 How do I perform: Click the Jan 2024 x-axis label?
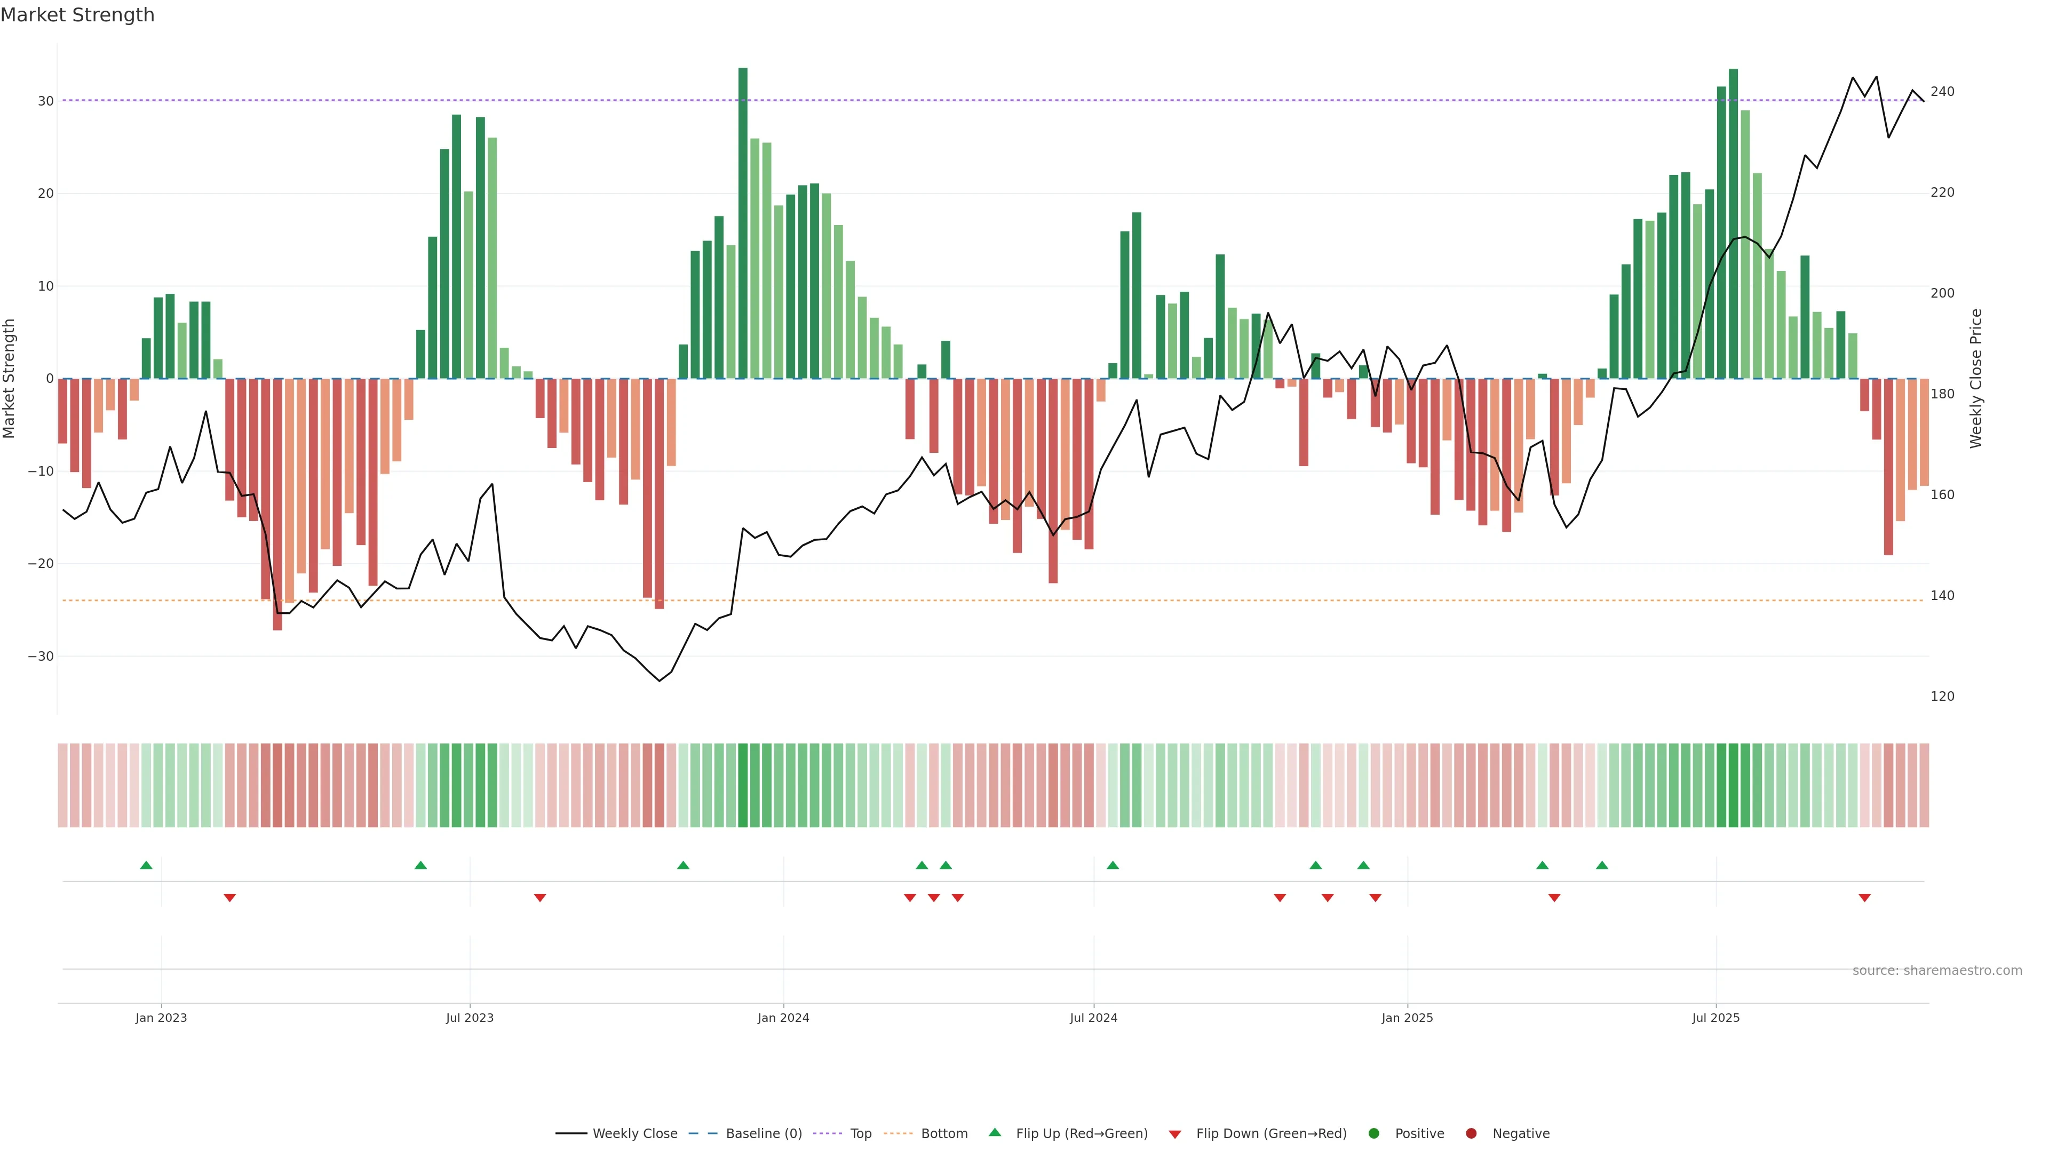point(783,1018)
